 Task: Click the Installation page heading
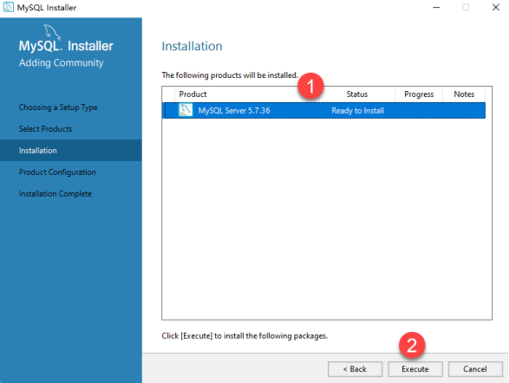coord(192,46)
